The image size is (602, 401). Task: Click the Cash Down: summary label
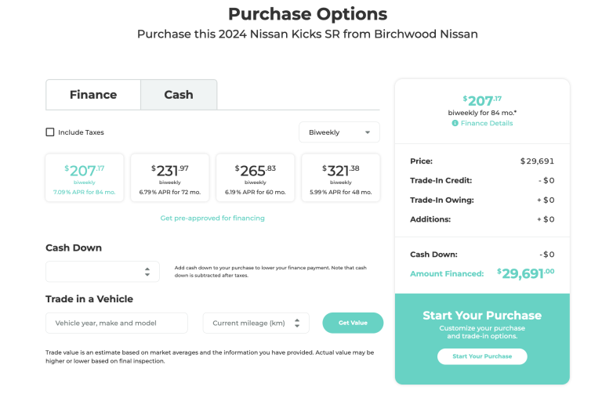[x=433, y=255]
